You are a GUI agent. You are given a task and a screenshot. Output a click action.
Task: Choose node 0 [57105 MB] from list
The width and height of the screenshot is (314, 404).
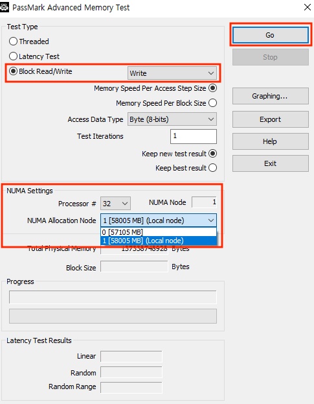click(x=159, y=232)
